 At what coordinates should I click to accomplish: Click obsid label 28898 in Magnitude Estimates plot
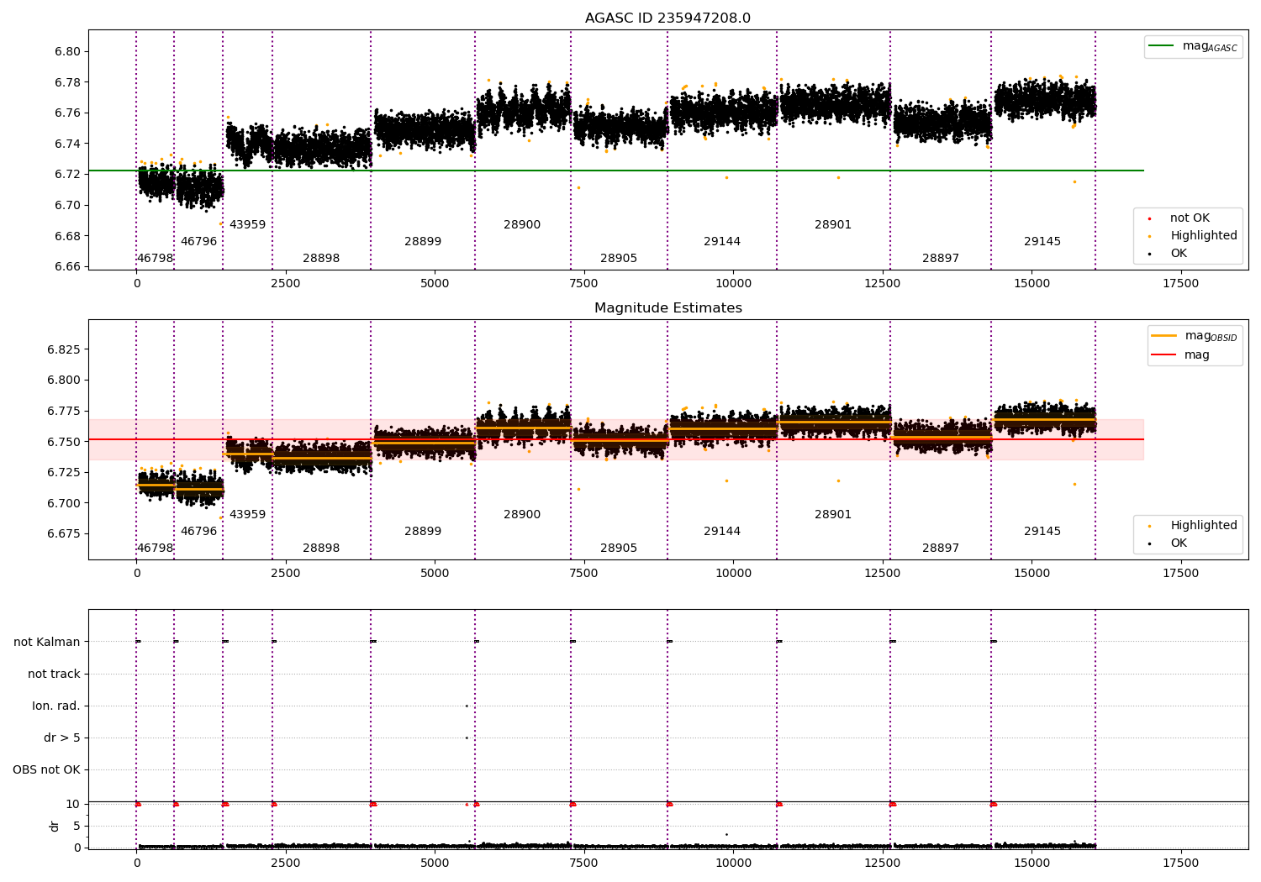tap(321, 549)
